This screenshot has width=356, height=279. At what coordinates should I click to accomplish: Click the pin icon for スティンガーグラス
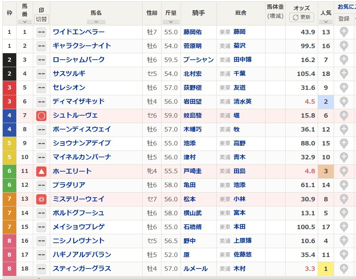tap(344, 268)
